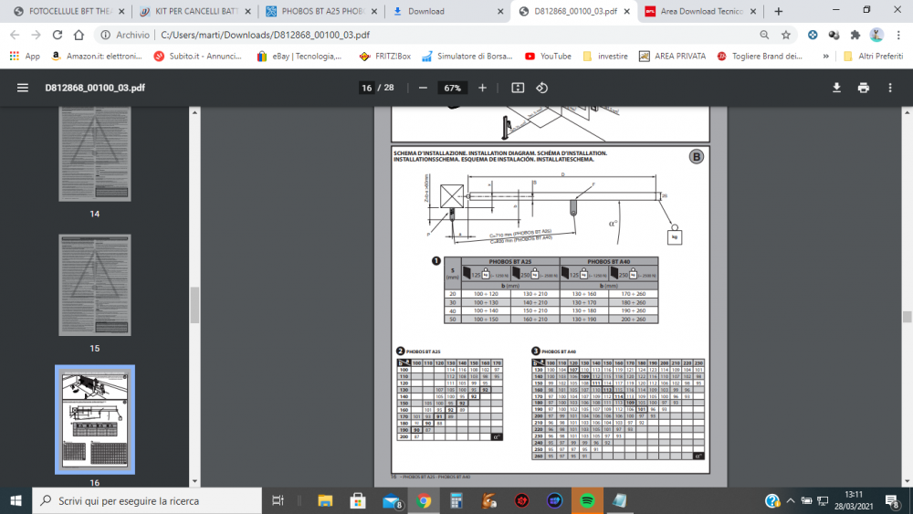Select page 15 thumbnail
This screenshot has width=913, height=514.
(95, 285)
